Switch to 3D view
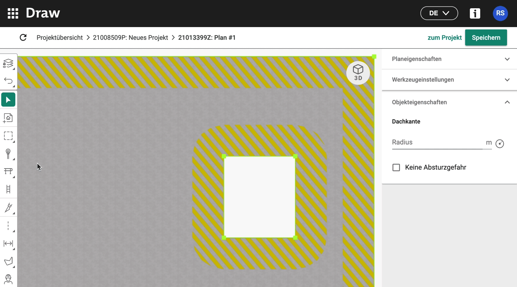 pyautogui.click(x=358, y=73)
